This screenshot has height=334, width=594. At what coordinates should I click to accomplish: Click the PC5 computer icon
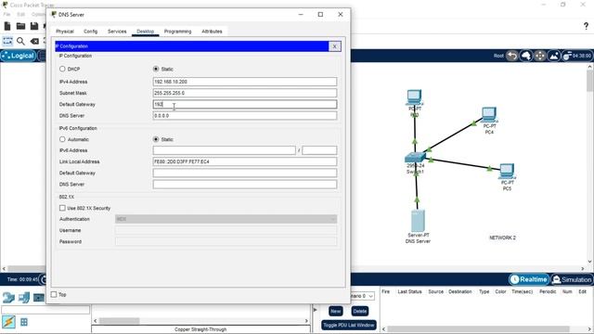coord(507,171)
